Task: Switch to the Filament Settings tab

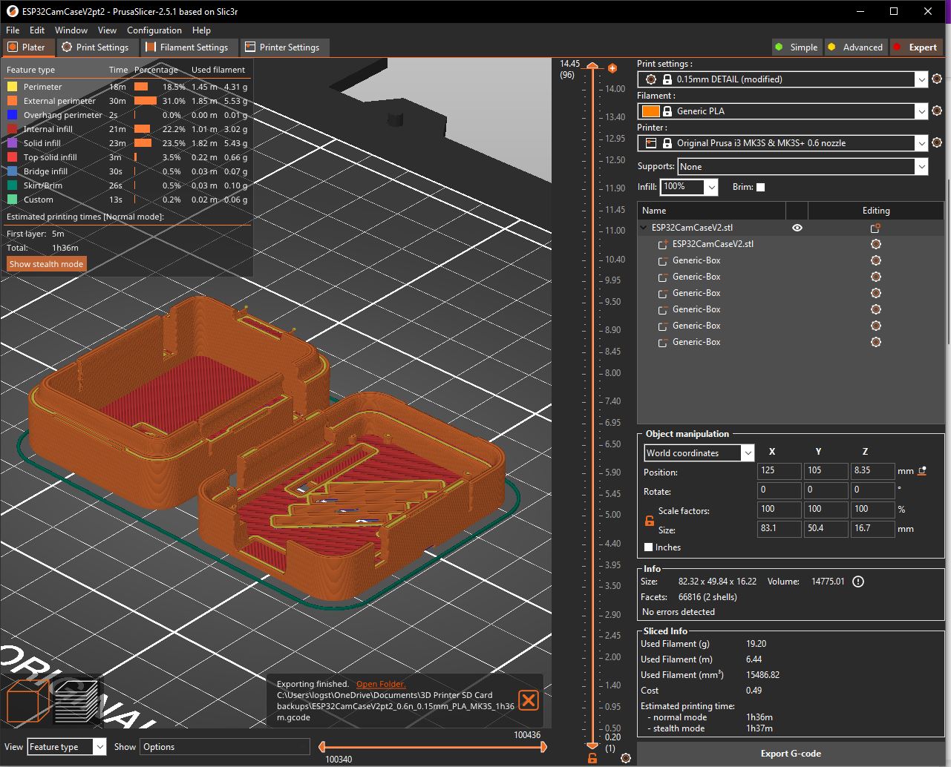Action: click(x=187, y=47)
